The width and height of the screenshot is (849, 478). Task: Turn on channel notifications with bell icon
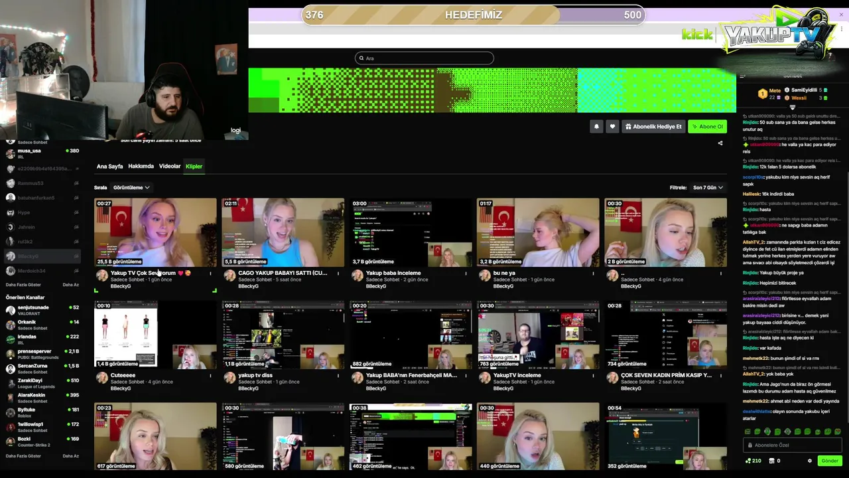tap(596, 126)
